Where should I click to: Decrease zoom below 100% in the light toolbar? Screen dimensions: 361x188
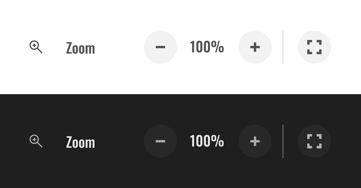(x=160, y=47)
